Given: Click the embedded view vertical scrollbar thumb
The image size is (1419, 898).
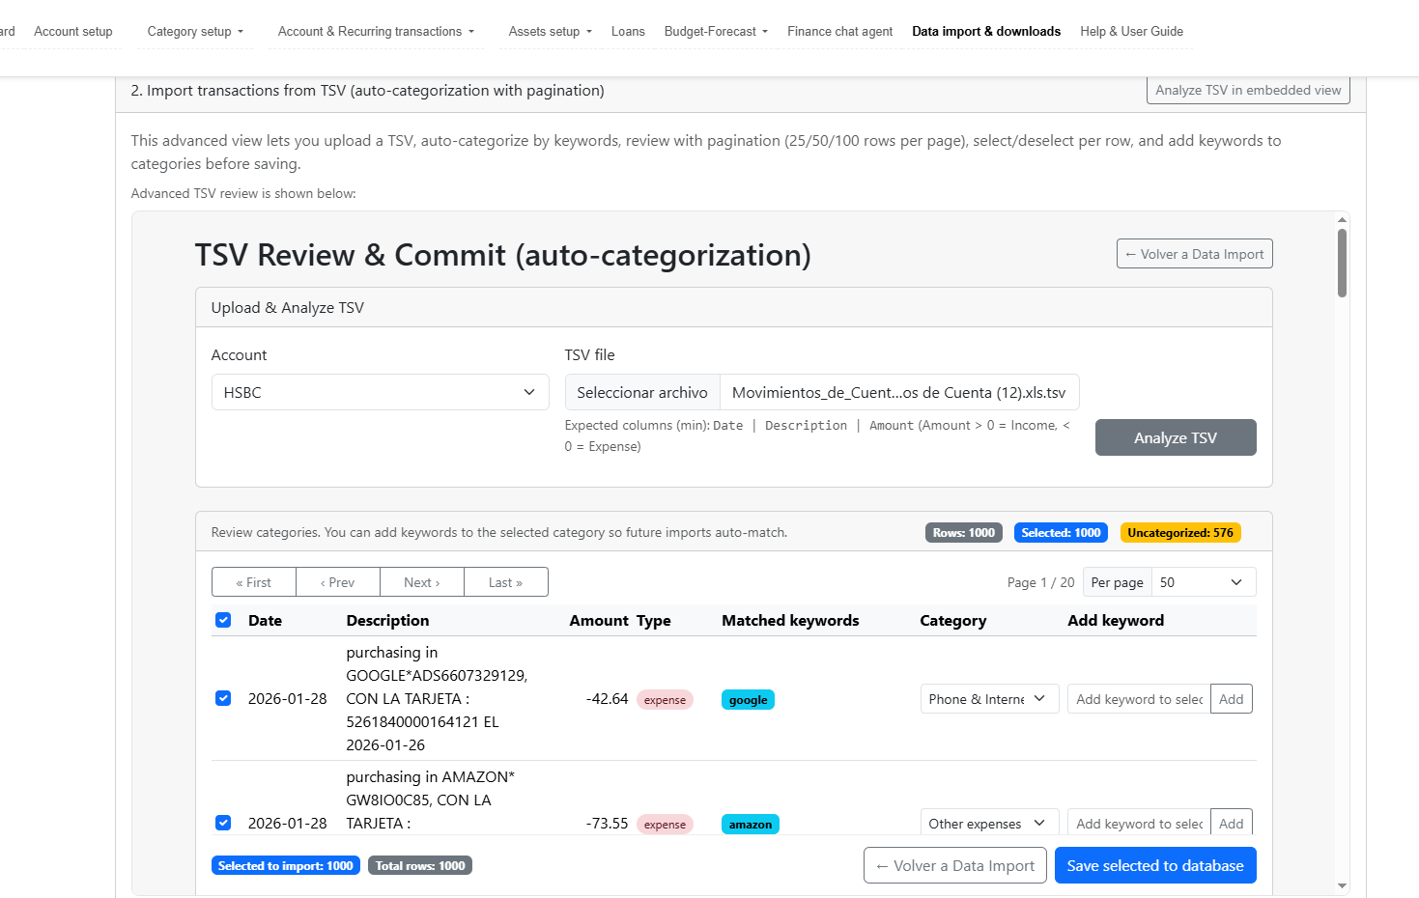Looking at the screenshot, I should click(1342, 263).
